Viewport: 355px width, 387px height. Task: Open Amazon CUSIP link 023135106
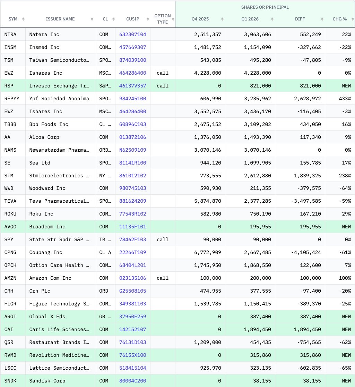click(133, 278)
